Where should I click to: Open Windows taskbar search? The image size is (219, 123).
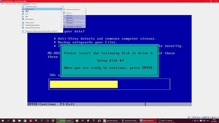point(8,121)
